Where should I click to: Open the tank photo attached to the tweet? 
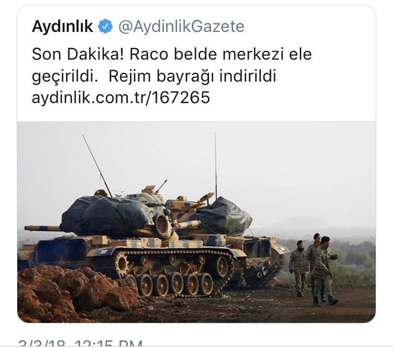196,222
